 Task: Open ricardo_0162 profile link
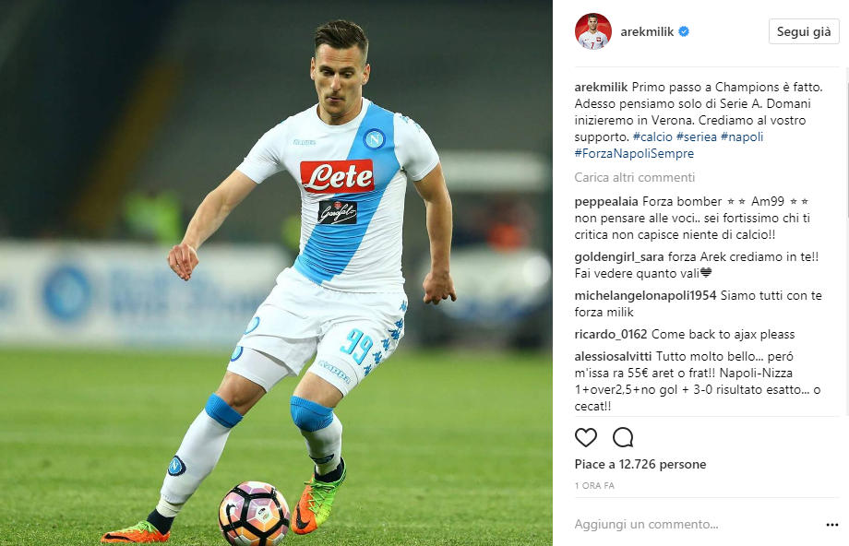[611, 335]
